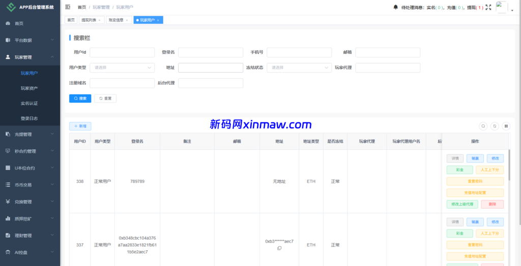Click the table search toggle round icon
This screenshot has height=266, width=521.
tap(483, 126)
